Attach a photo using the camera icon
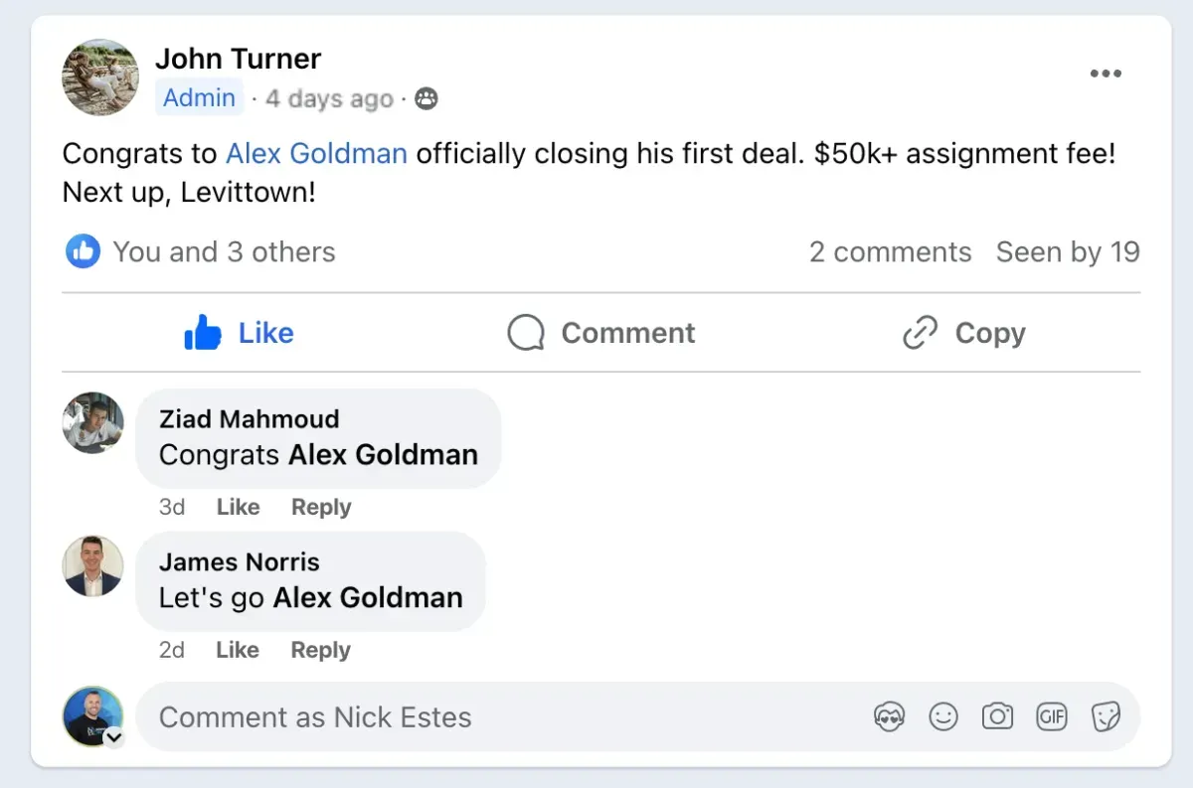1193x788 pixels. [x=997, y=716]
